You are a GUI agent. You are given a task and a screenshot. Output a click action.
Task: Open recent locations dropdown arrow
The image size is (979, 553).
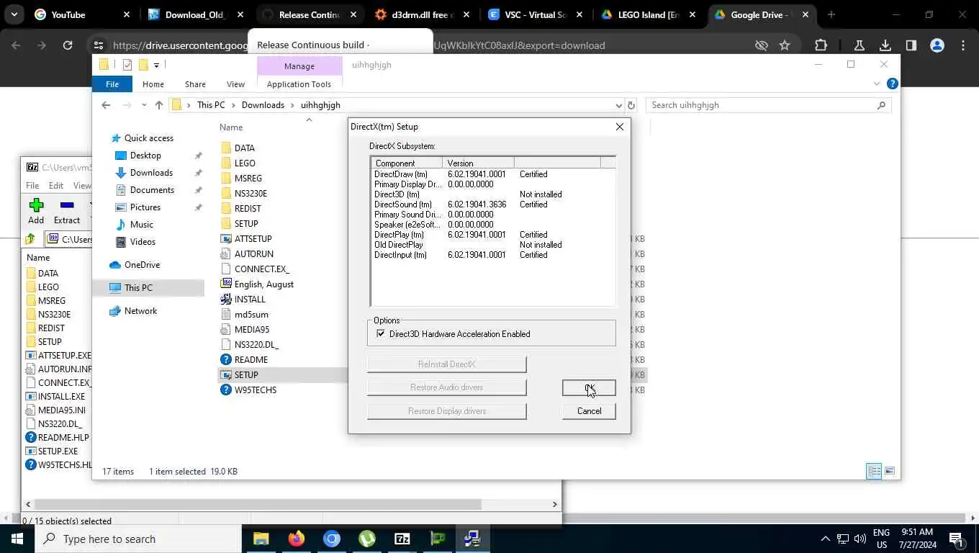(x=144, y=105)
